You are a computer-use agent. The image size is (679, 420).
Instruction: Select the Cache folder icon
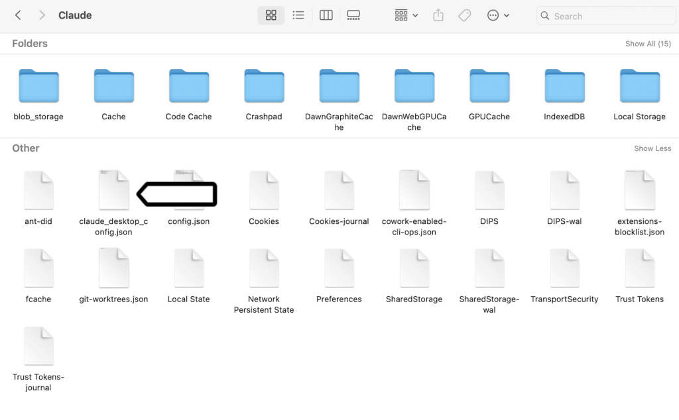(x=114, y=86)
